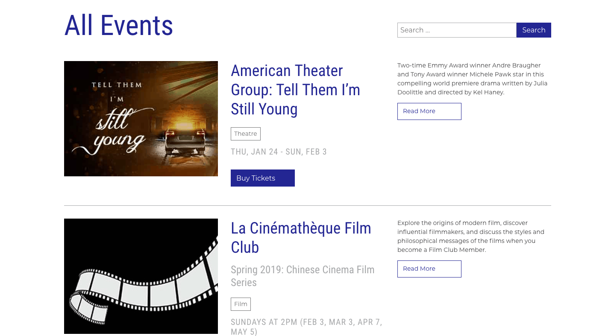The height and width of the screenshot is (336, 614).
Task: Click the Film Club description paragraph
Action: click(471, 236)
